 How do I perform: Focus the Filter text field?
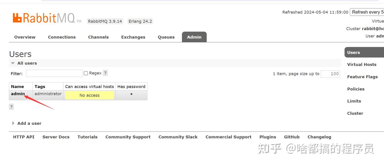click(x=54, y=73)
